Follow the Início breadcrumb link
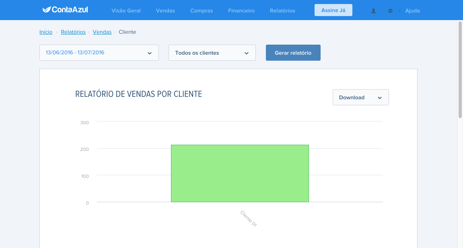 click(x=46, y=32)
